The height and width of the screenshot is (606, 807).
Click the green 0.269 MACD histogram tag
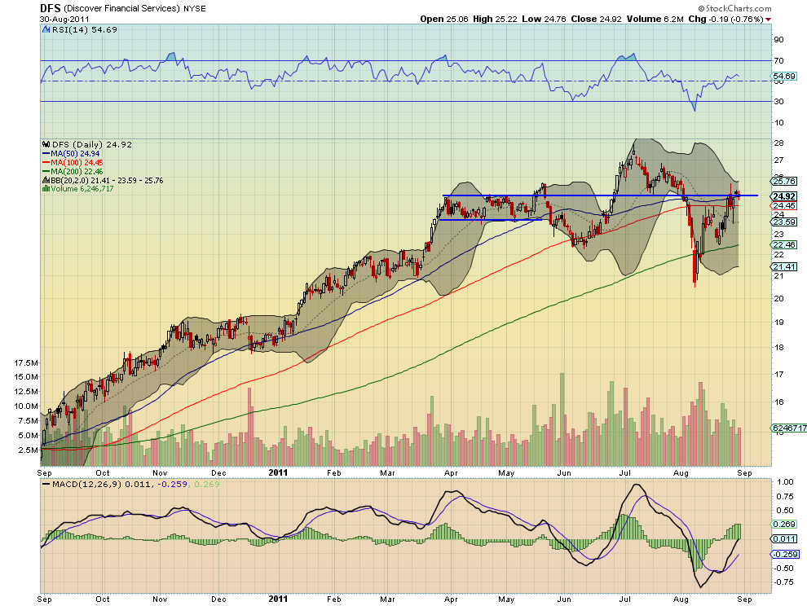pyautogui.click(x=784, y=525)
